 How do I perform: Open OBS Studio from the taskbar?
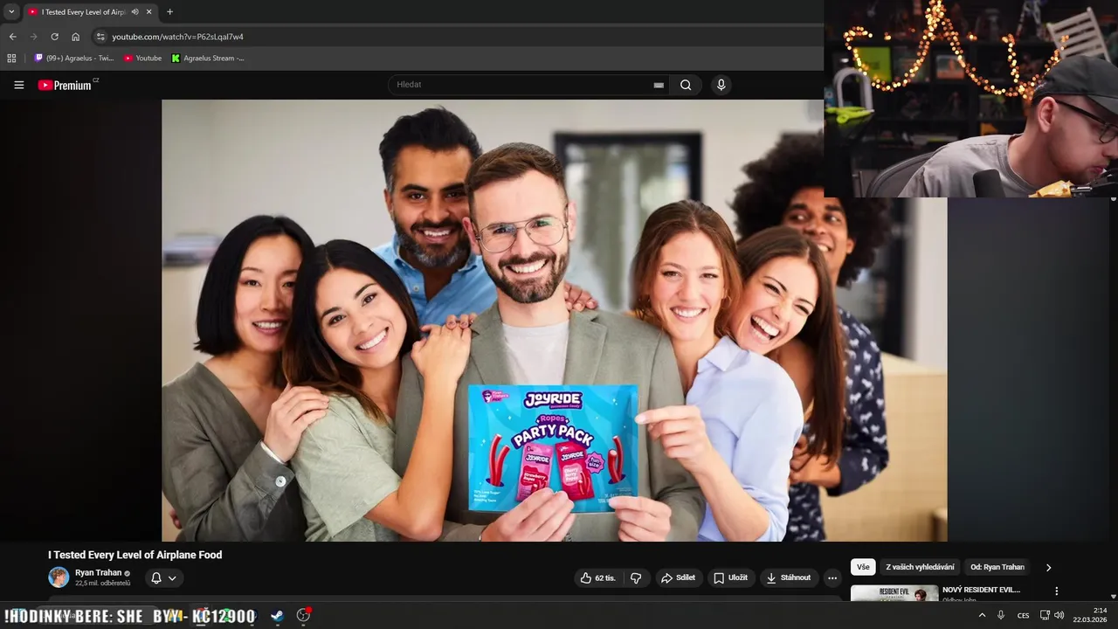point(303,615)
